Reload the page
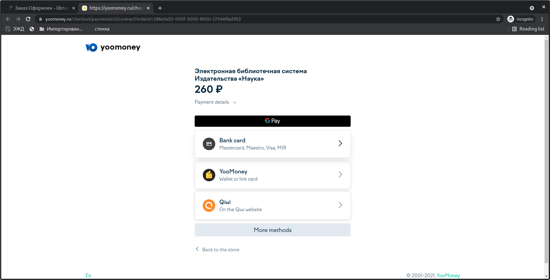The width and height of the screenshot is (550, 280). 28,19
